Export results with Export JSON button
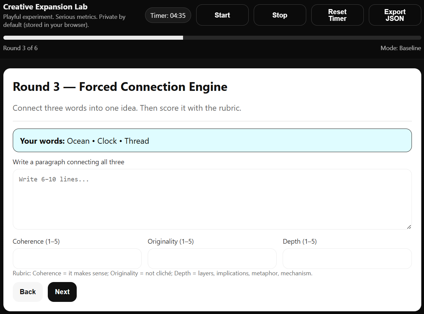 click(395, 15)
